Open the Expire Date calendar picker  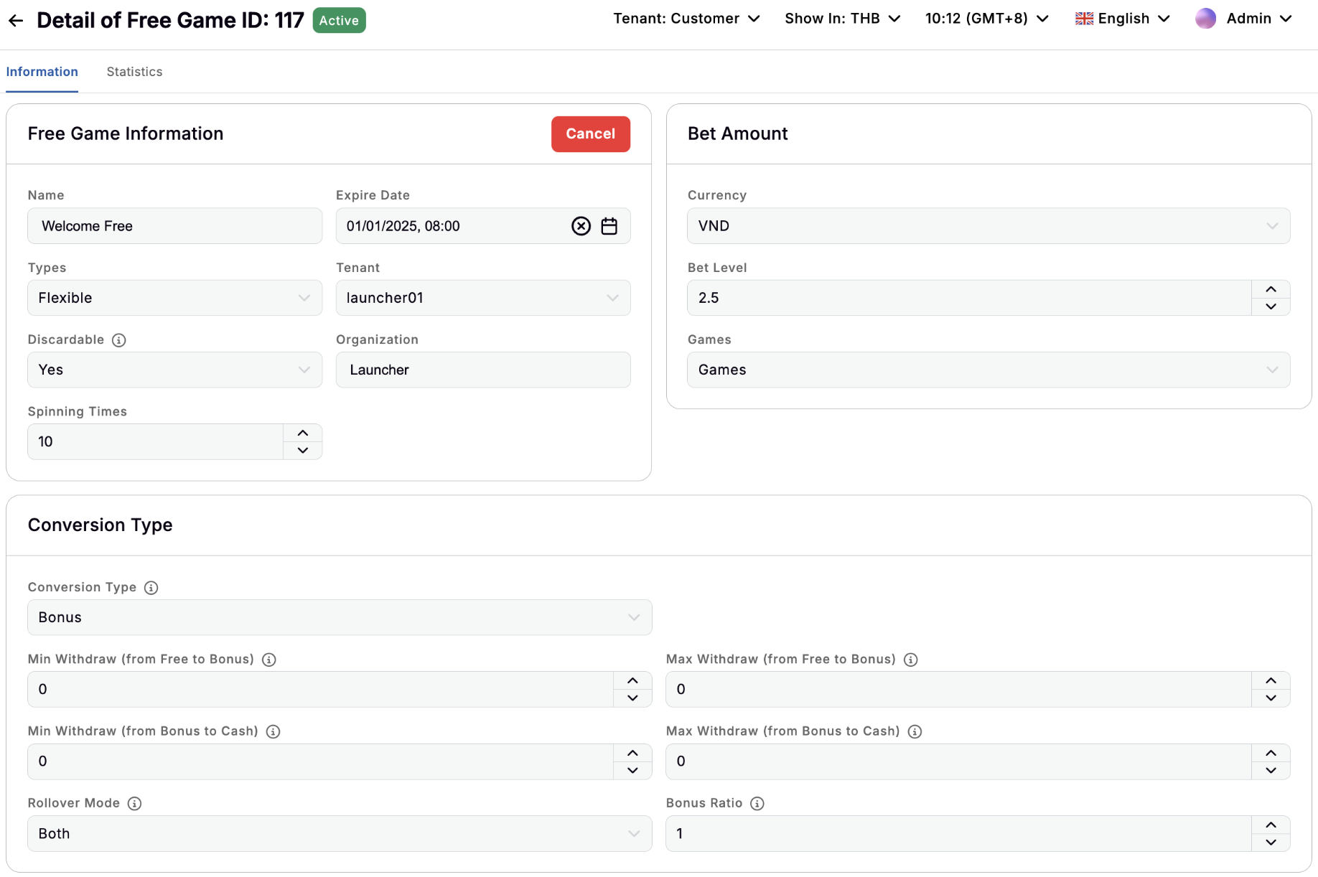pos(609,226)
